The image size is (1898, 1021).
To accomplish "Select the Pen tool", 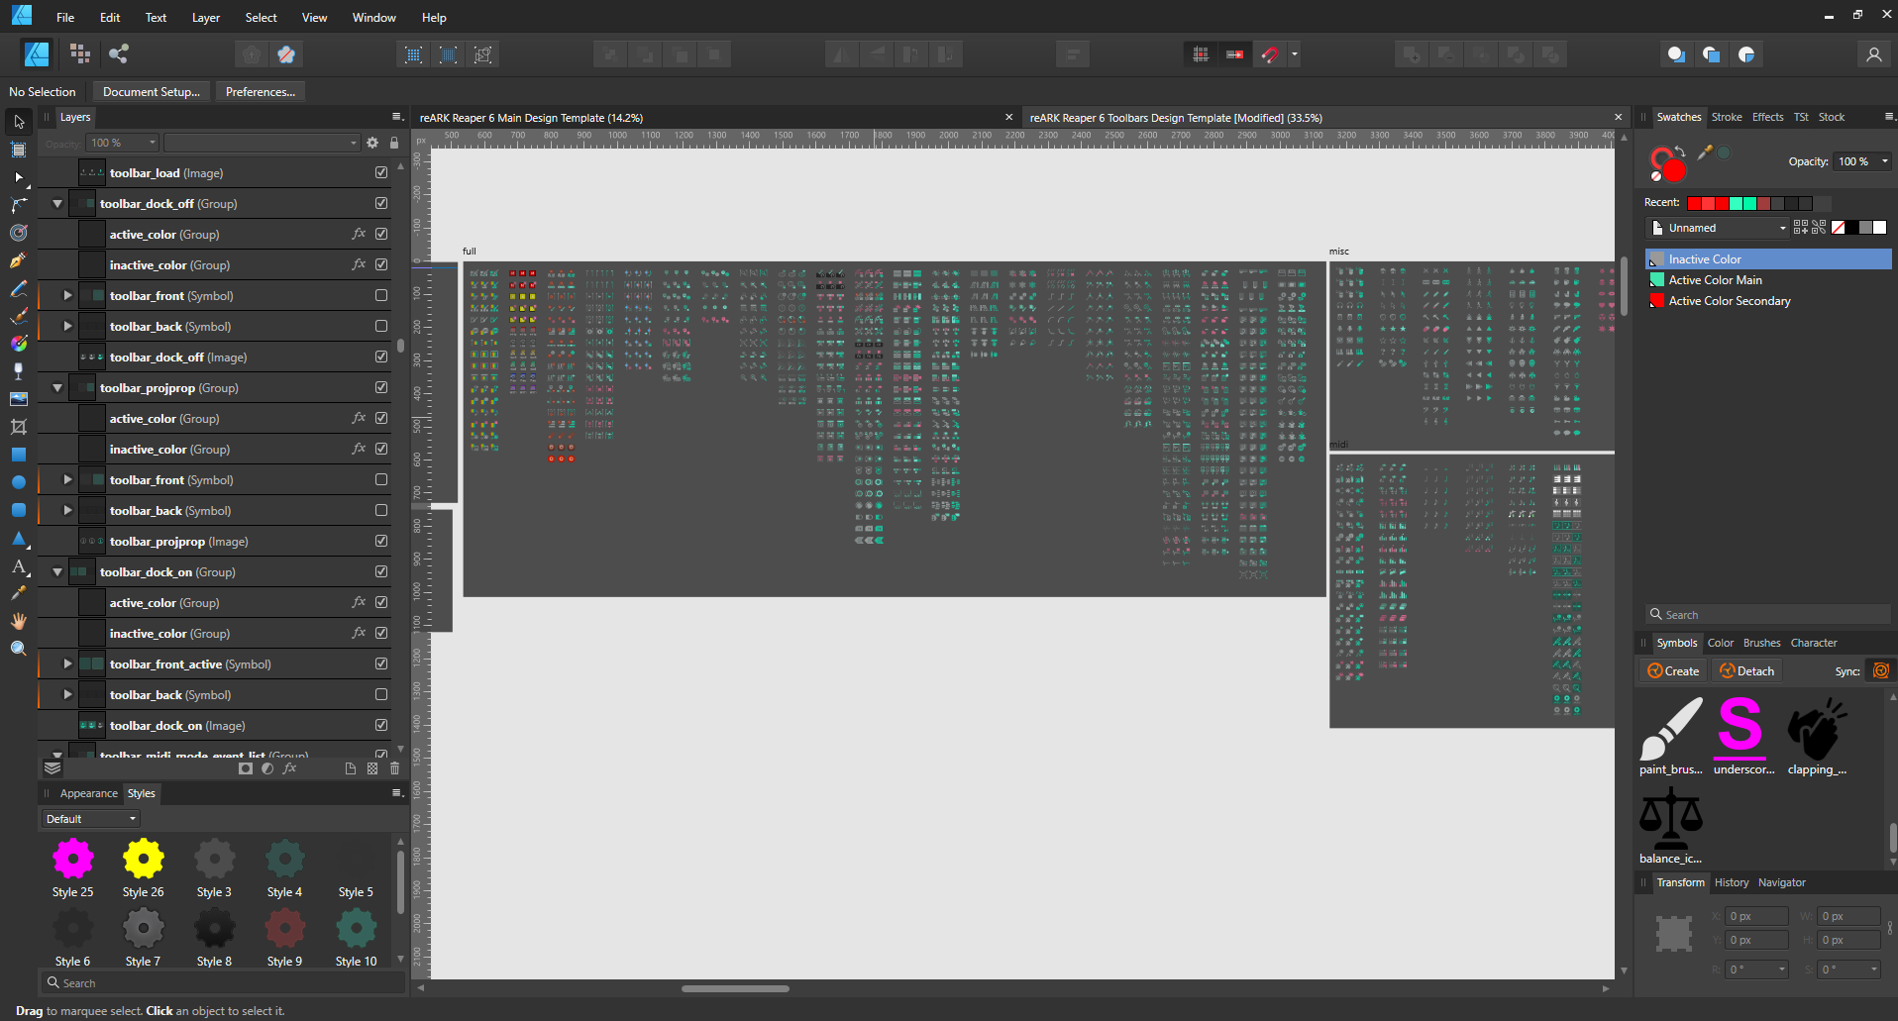I will [x=18, y=260].
